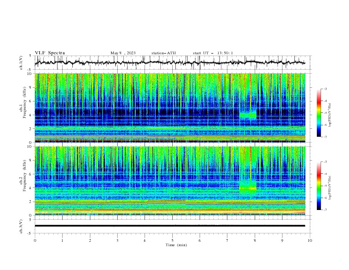Click the "May 8 , 2023" date label
Viewport: 349px width, 270px height.
tap(123, 53)
